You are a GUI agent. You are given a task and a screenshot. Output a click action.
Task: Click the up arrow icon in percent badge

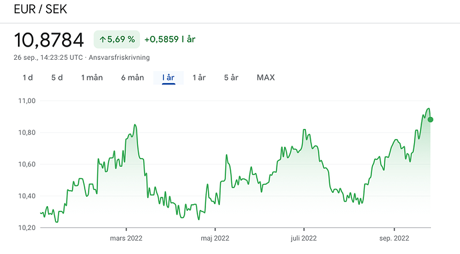(x=103, y=39)
